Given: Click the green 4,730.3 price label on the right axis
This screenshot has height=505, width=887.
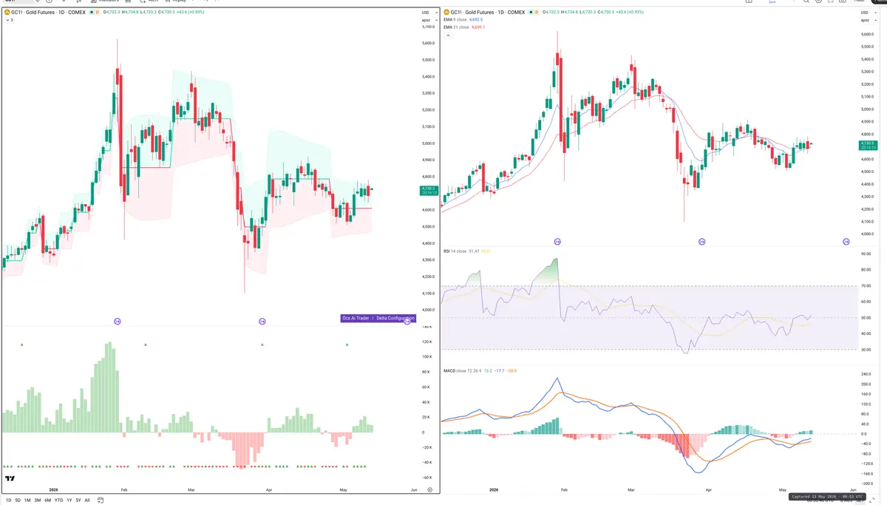Looking at the screenshot, I should (868, 145).
